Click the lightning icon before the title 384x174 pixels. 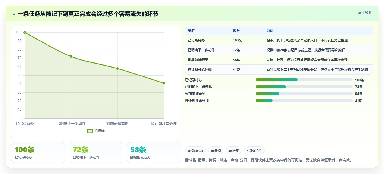[13, 14]
